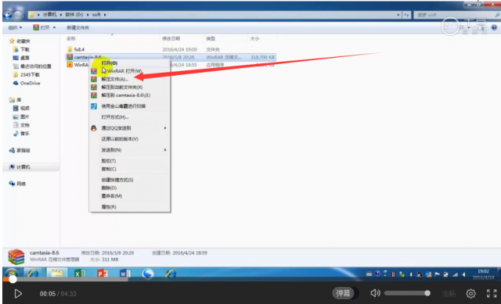Select 属性(R) in the context menu
This screenshot has width=501, height=304.
point(109,207)
